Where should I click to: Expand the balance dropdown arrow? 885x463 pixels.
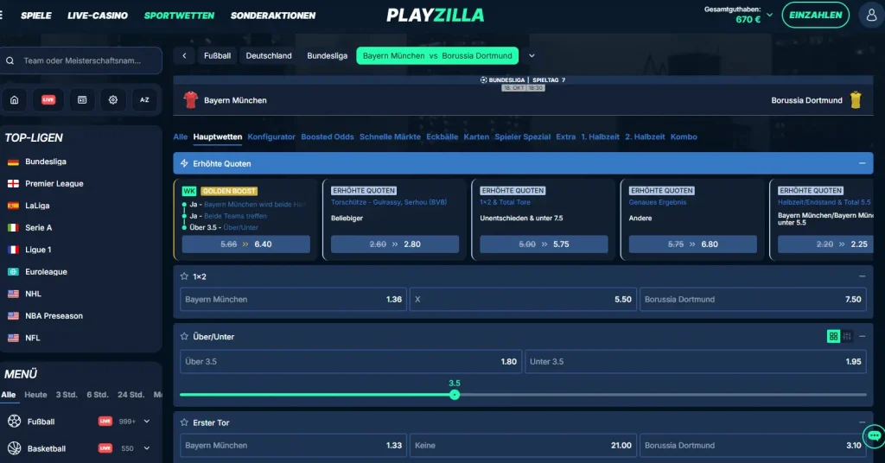coord(769,16)
